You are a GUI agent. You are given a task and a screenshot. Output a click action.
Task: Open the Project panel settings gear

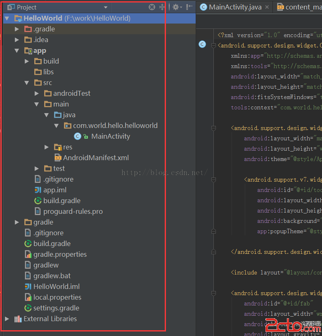175,7
